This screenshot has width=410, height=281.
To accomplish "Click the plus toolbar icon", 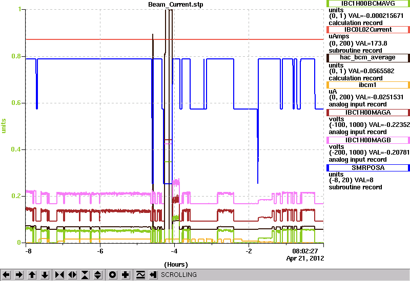I will click(126, 275).
